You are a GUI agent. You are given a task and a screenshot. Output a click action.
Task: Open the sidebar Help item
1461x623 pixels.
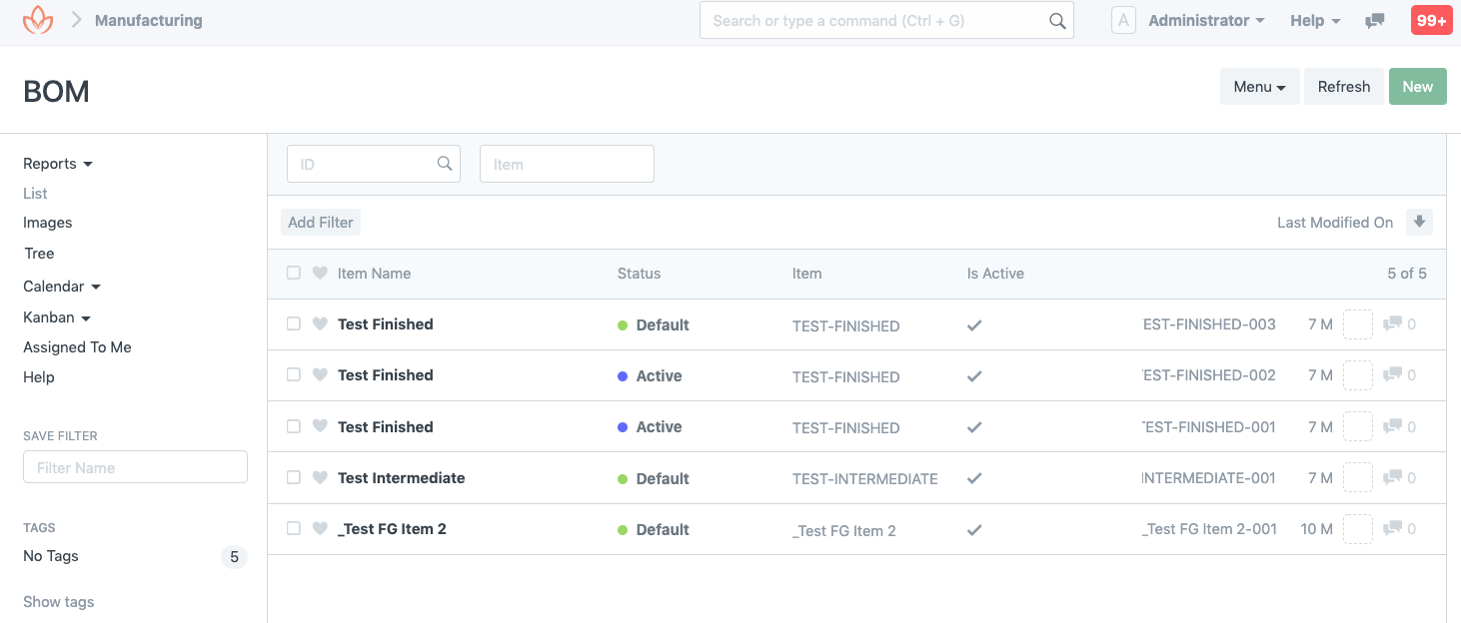coord(39,377)
